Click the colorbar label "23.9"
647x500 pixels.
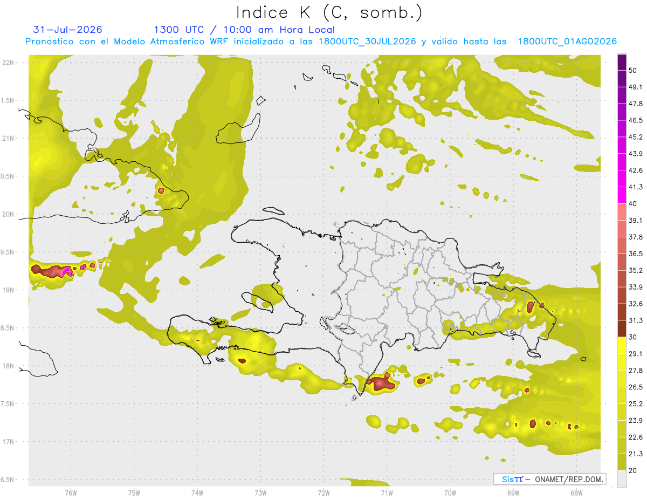(x=636, y=421)
